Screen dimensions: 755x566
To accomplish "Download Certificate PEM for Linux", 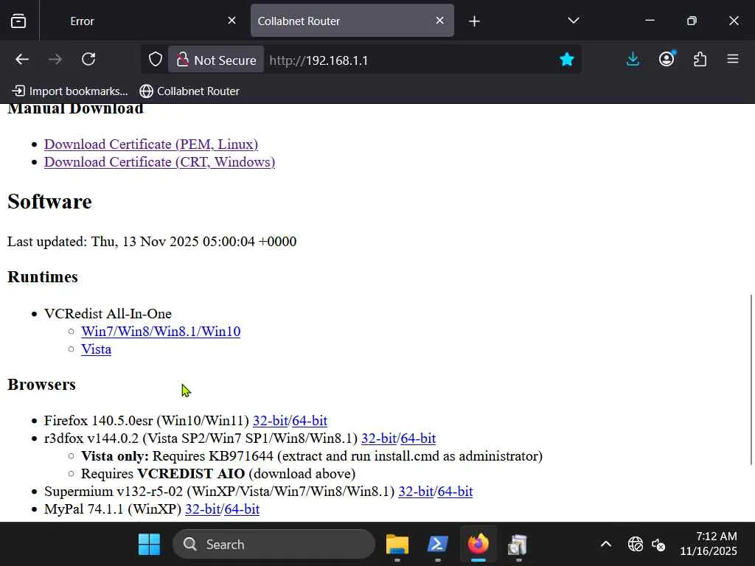I will (x=151, y=144).
